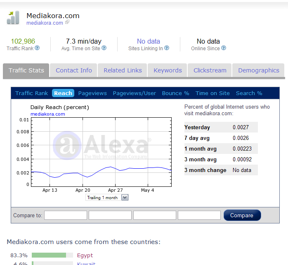Screen dimensions: 288x265
Task: Select the Bounce % metric
Action: (175, 93)
